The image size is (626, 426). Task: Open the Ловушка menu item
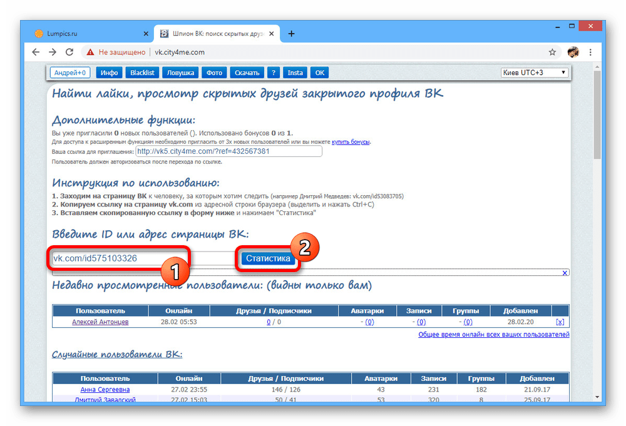180,73
